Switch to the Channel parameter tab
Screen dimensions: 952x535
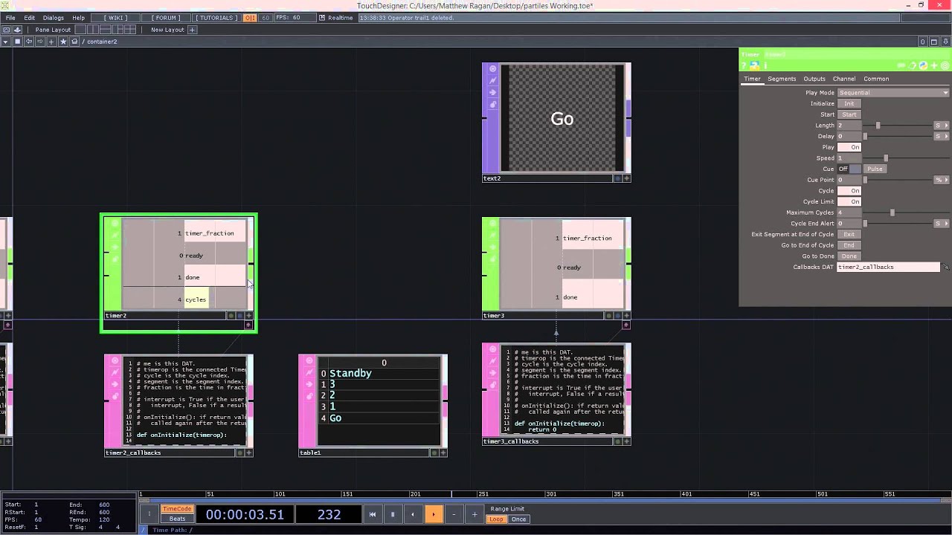pos(844,79)
